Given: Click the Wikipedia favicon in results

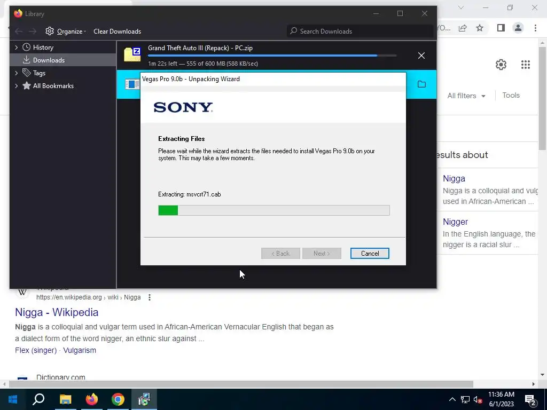Looking at the screenshot, I should coord(22,292).
